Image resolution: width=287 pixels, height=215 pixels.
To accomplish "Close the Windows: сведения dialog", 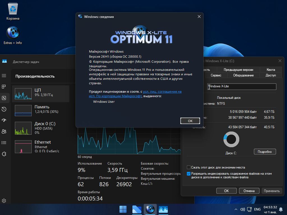I will tap(199, 17).
